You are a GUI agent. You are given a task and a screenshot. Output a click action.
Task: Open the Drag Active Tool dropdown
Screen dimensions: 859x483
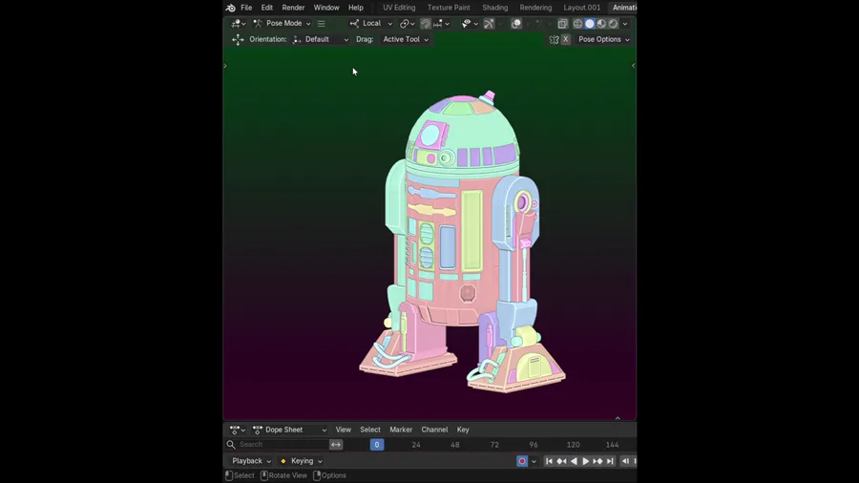coord(406,39)
